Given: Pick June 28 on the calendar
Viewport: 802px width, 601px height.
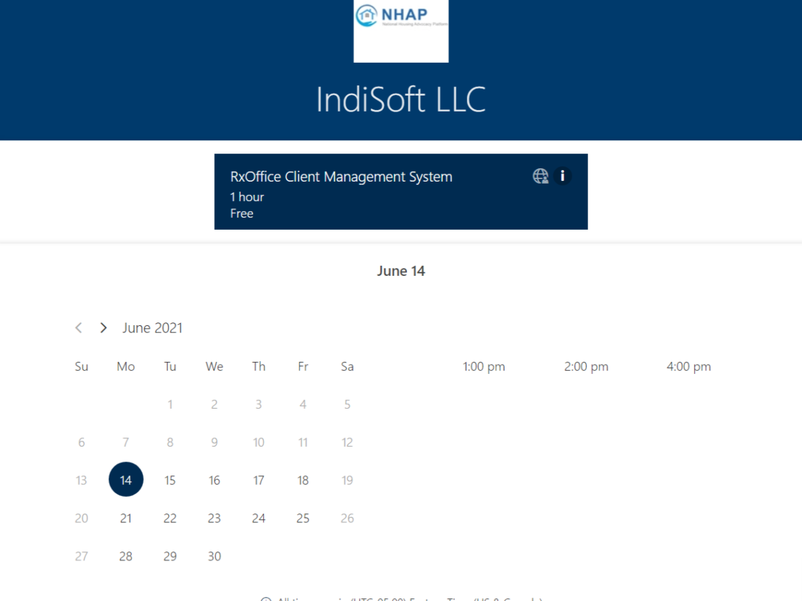Looking at the screenshot, I should [x=126, y=556].
